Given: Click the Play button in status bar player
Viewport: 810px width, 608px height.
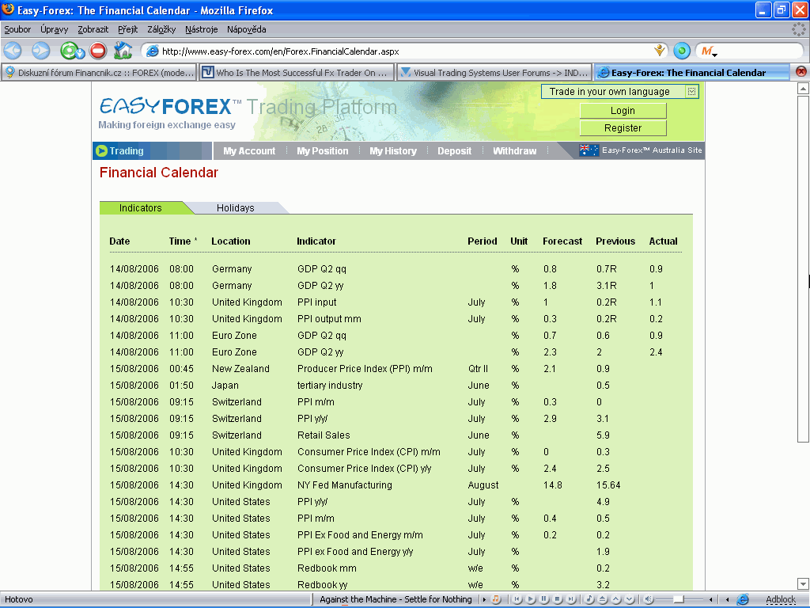Looking at the screenshot, I should (x=532, y=599).
